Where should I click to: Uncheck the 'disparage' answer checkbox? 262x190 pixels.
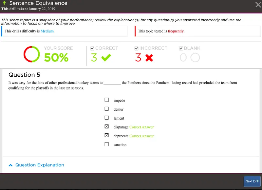point(106,126)
